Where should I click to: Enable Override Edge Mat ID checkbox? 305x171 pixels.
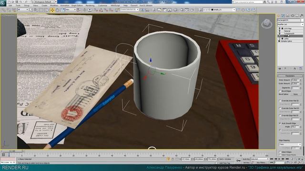[280, 115]
